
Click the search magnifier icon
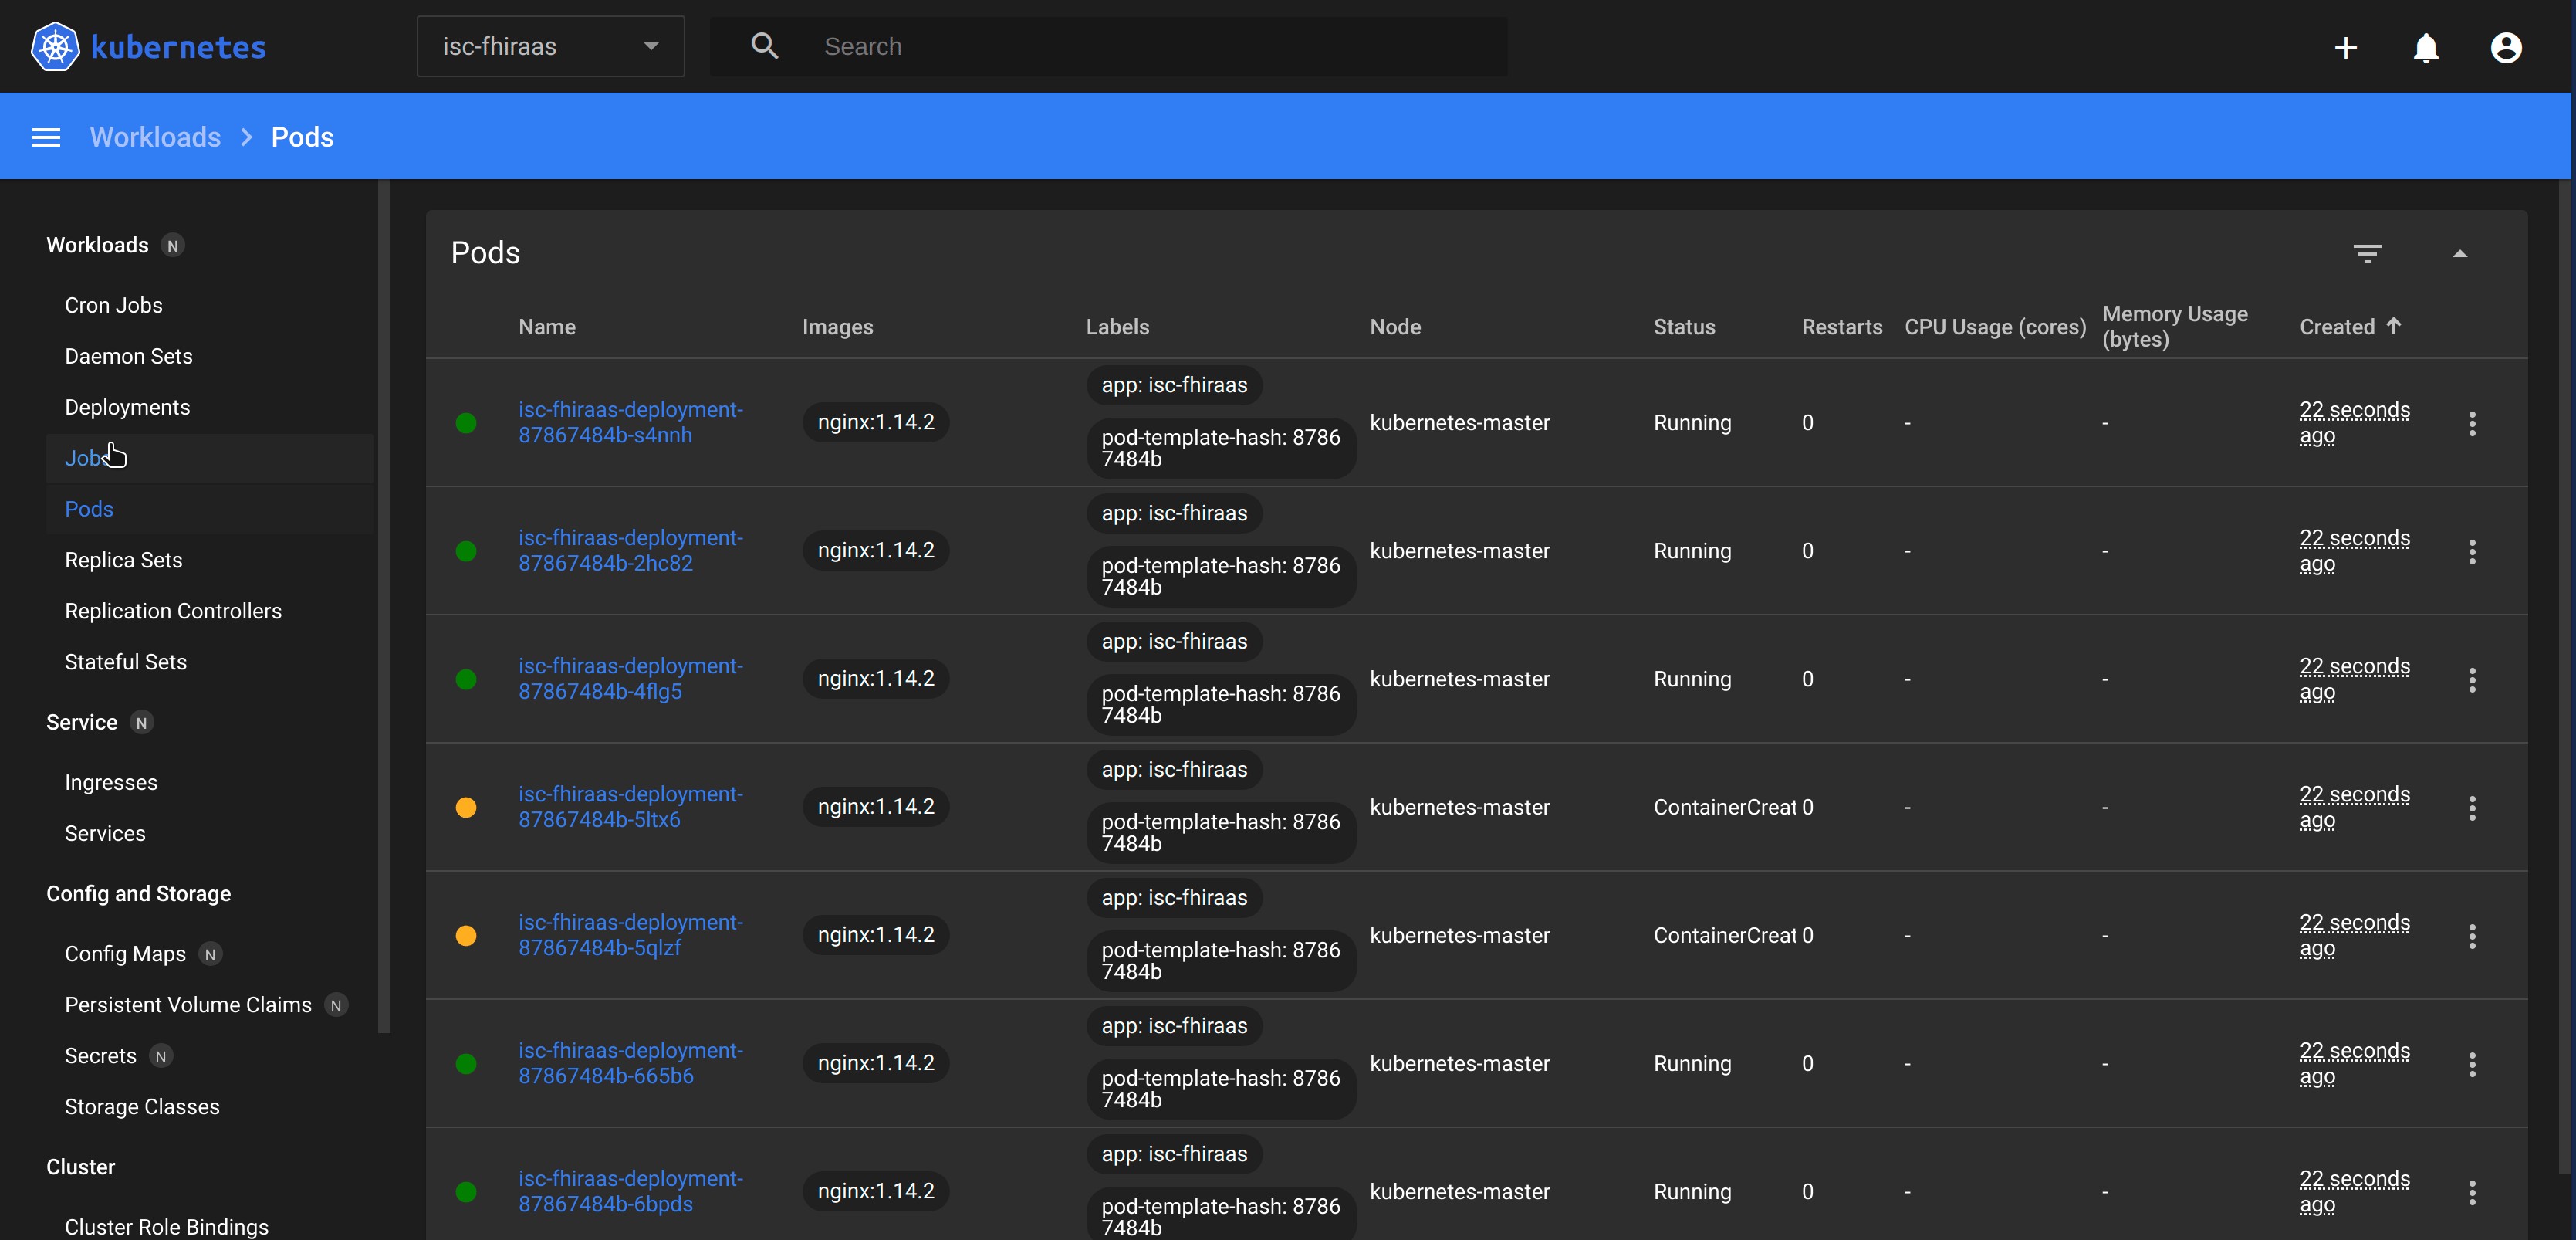coord(764,46)
